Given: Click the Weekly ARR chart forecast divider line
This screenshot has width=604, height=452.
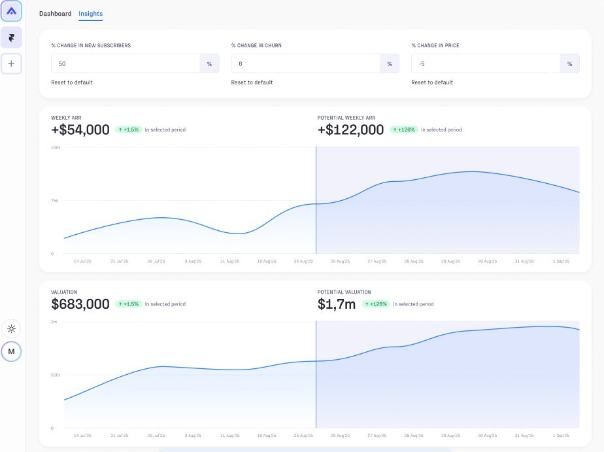Looking at the screenshot, I should (316, 200).
